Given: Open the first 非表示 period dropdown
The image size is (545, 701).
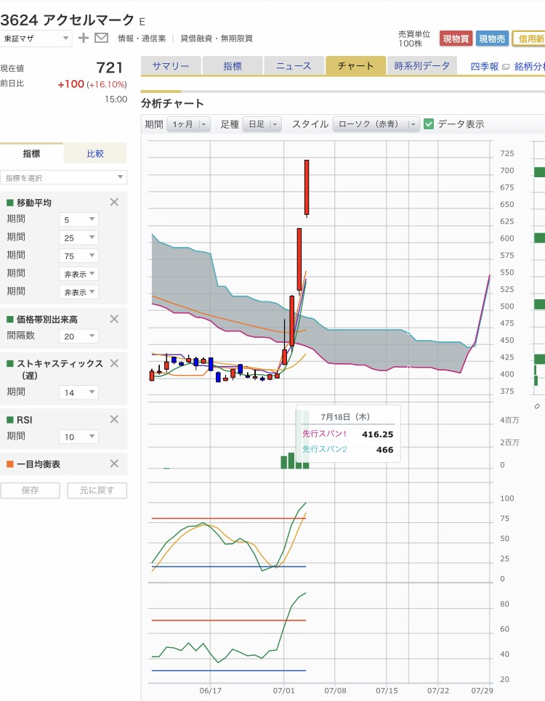Looking at the screenshot, I should click(x=78, y=274).
